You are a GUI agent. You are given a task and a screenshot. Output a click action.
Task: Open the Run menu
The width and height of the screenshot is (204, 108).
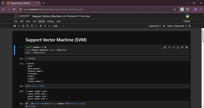pos(34,21)
